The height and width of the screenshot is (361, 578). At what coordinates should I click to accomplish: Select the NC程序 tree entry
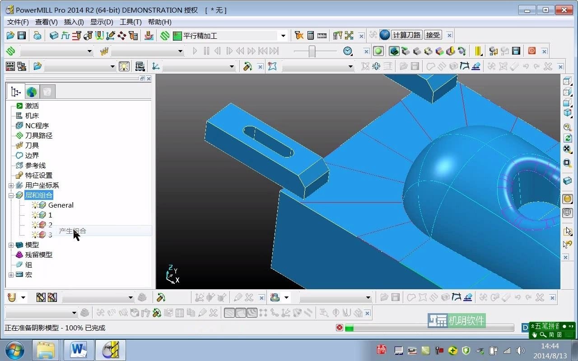coord(37,125)
